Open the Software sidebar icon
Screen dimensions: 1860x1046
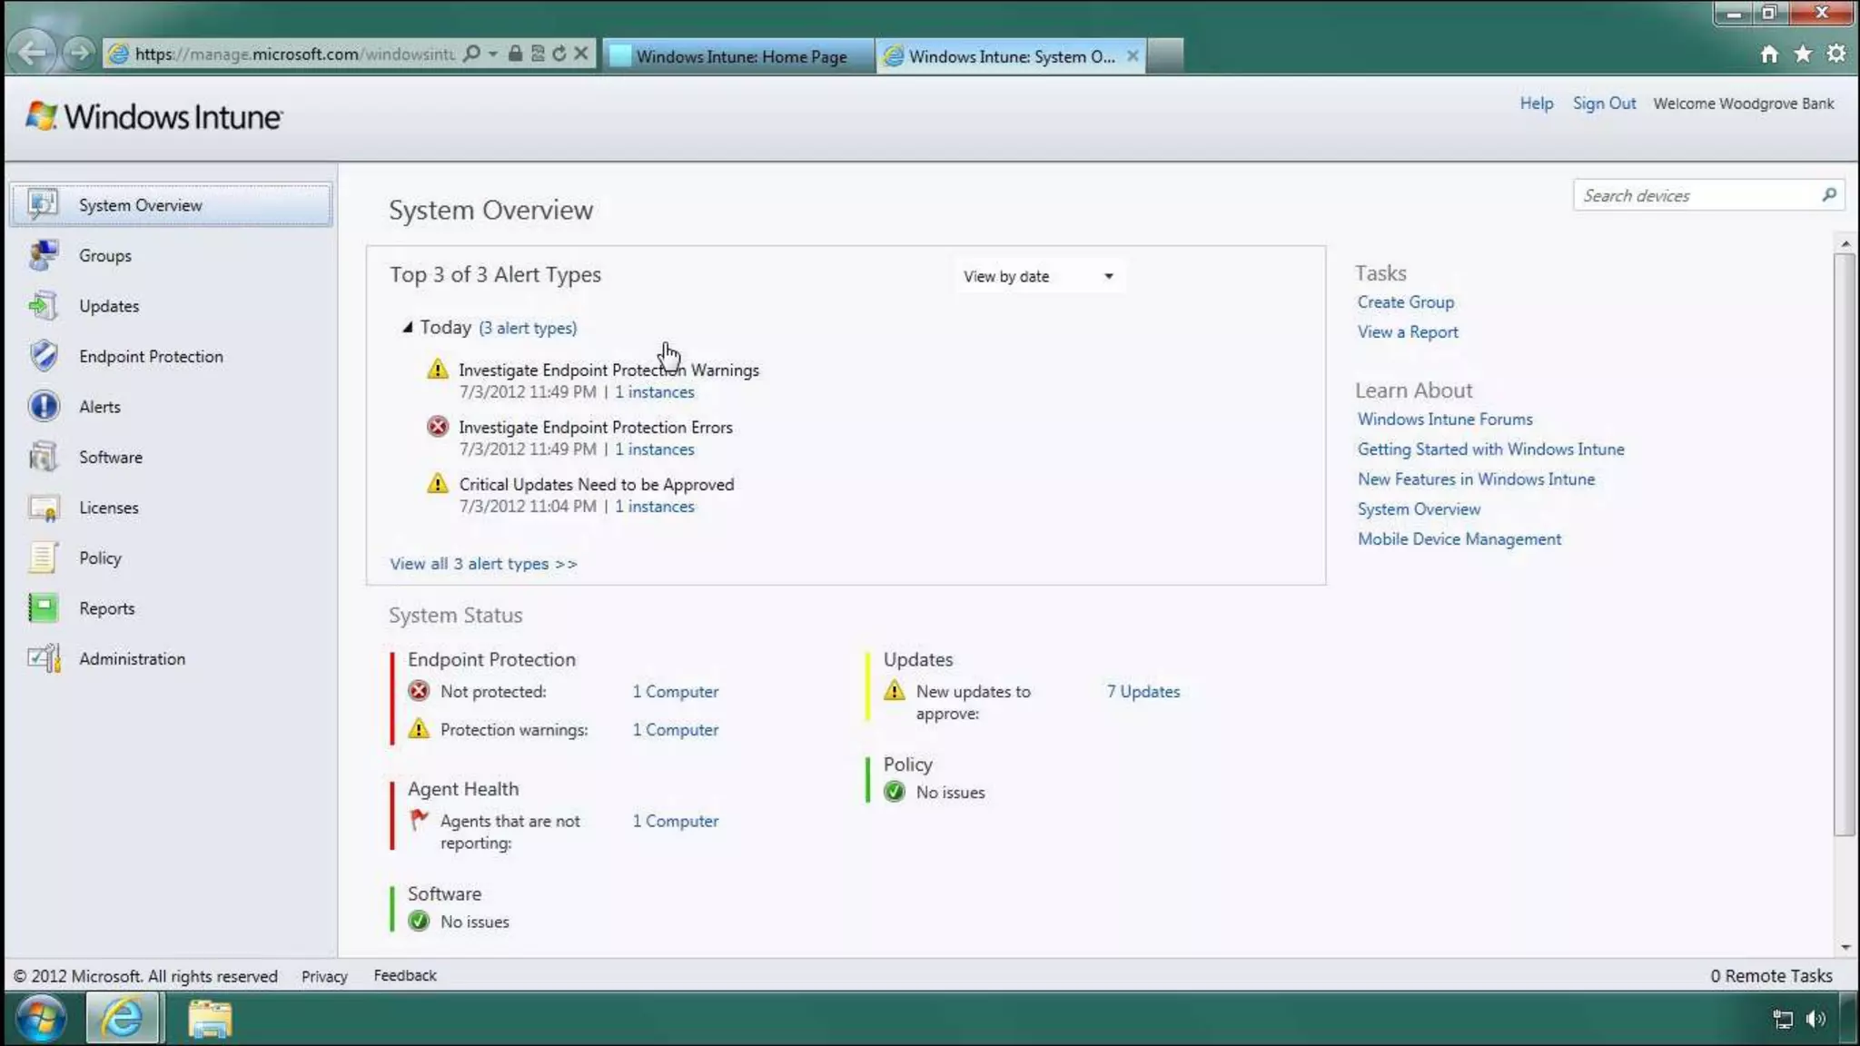point(43,457)
